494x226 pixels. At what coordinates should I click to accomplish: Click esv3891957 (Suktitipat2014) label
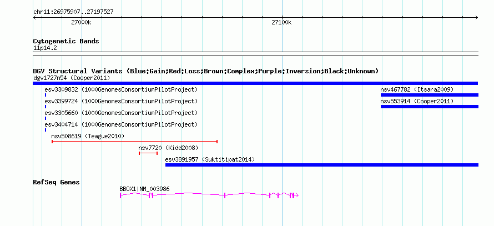pos(210,159)
